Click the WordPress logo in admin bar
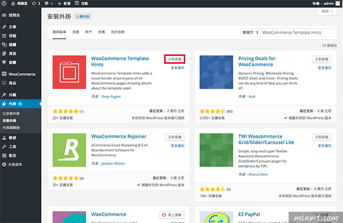This screenshot has height=223, width=343. click(4, 3)
